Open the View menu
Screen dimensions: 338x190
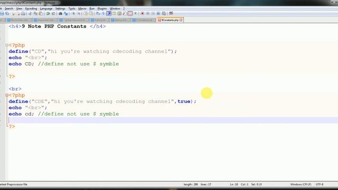19,8
